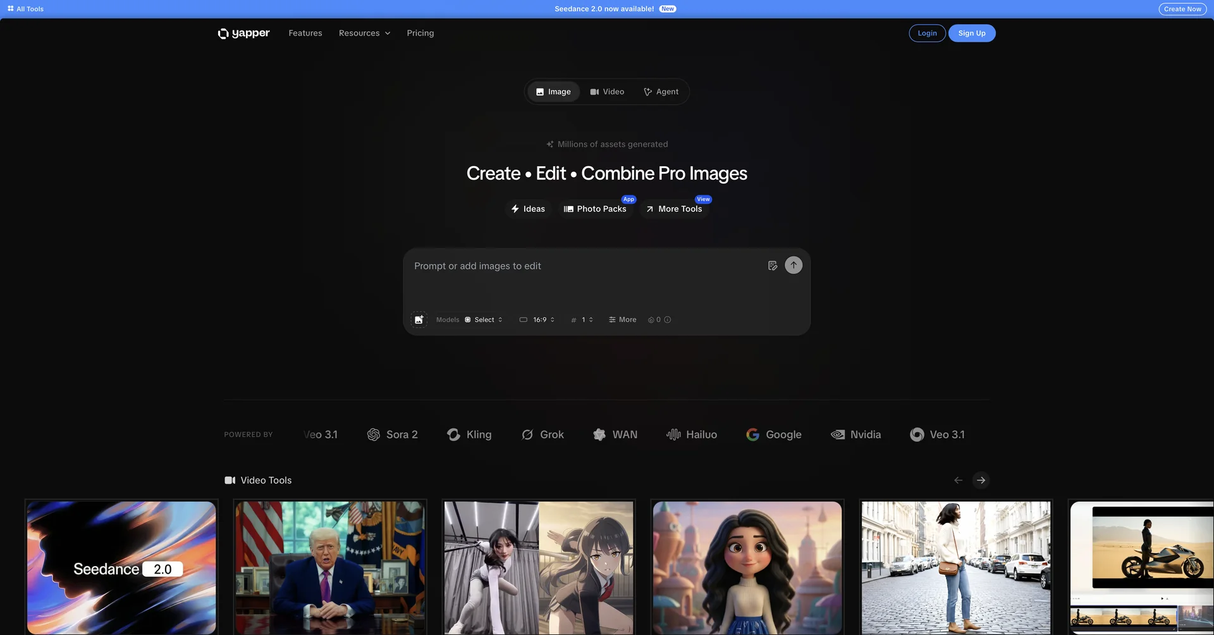Switch to Video mode
This screenshot has width=1214, height=635.
[607, 92]
